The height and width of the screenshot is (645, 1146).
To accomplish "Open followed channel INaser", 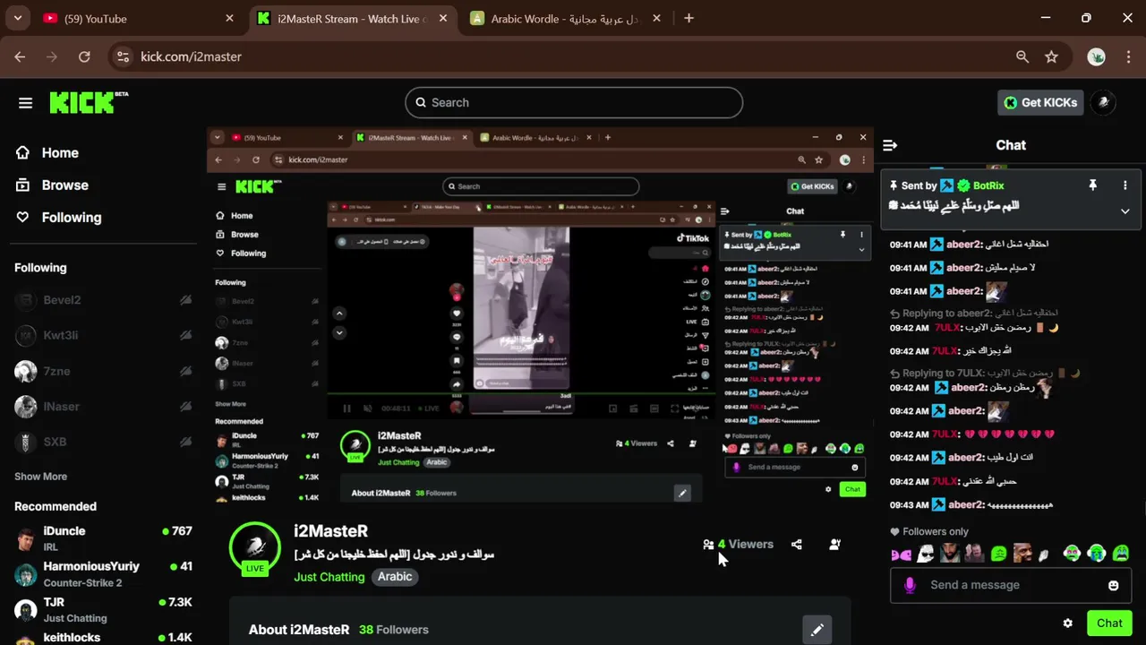I will (103, 407).
